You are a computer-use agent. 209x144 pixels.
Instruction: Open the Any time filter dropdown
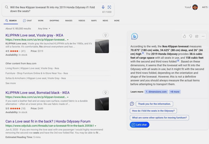(44, 28)
